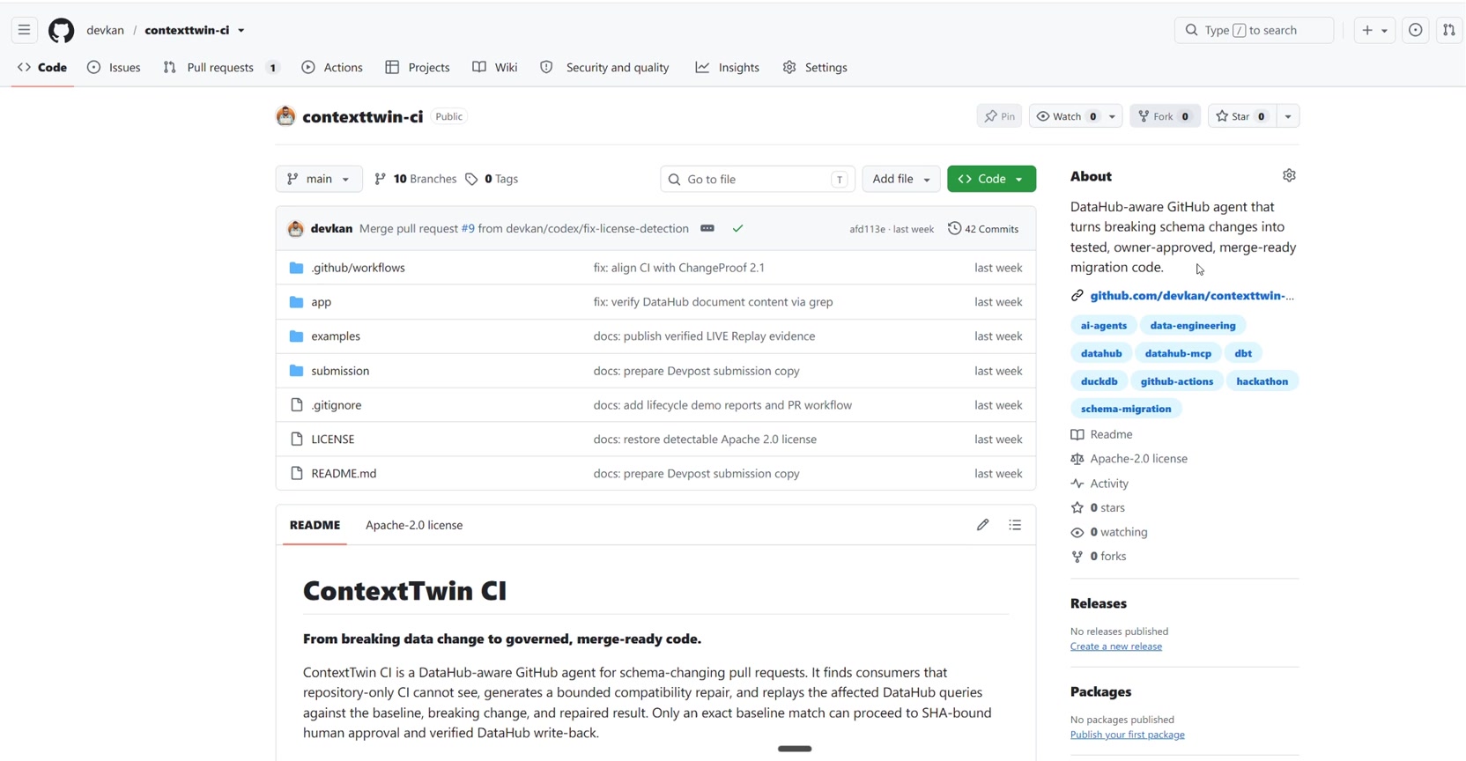Expand the commit message ellipsis button

pyautogui.click(x=707, y=228)
